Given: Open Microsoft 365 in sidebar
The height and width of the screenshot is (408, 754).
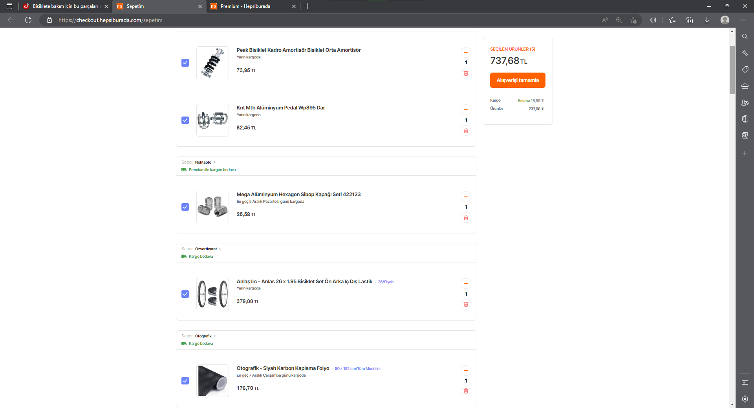Looking at the screenshot, I should 745,119.
